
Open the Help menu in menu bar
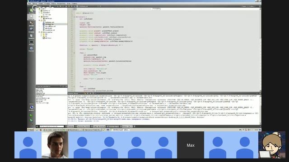pos(75,4)
